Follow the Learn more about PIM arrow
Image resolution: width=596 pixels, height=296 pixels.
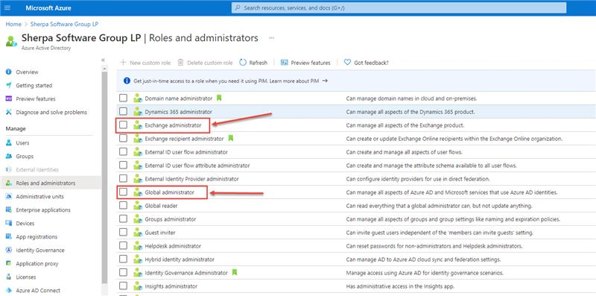(325, 81)
